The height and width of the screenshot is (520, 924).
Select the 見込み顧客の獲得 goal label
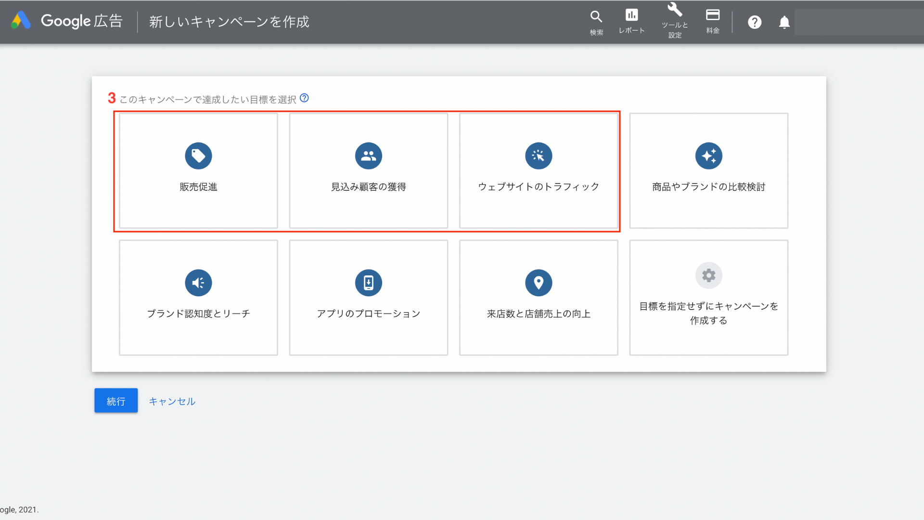(x=369, y=187)
